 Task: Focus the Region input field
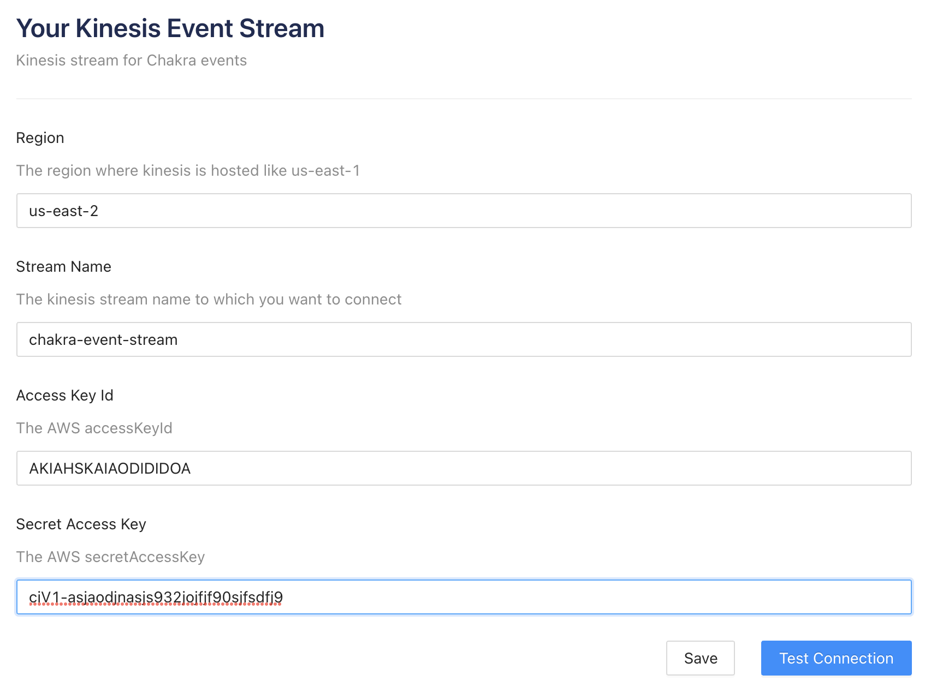(x=464, y=211)
